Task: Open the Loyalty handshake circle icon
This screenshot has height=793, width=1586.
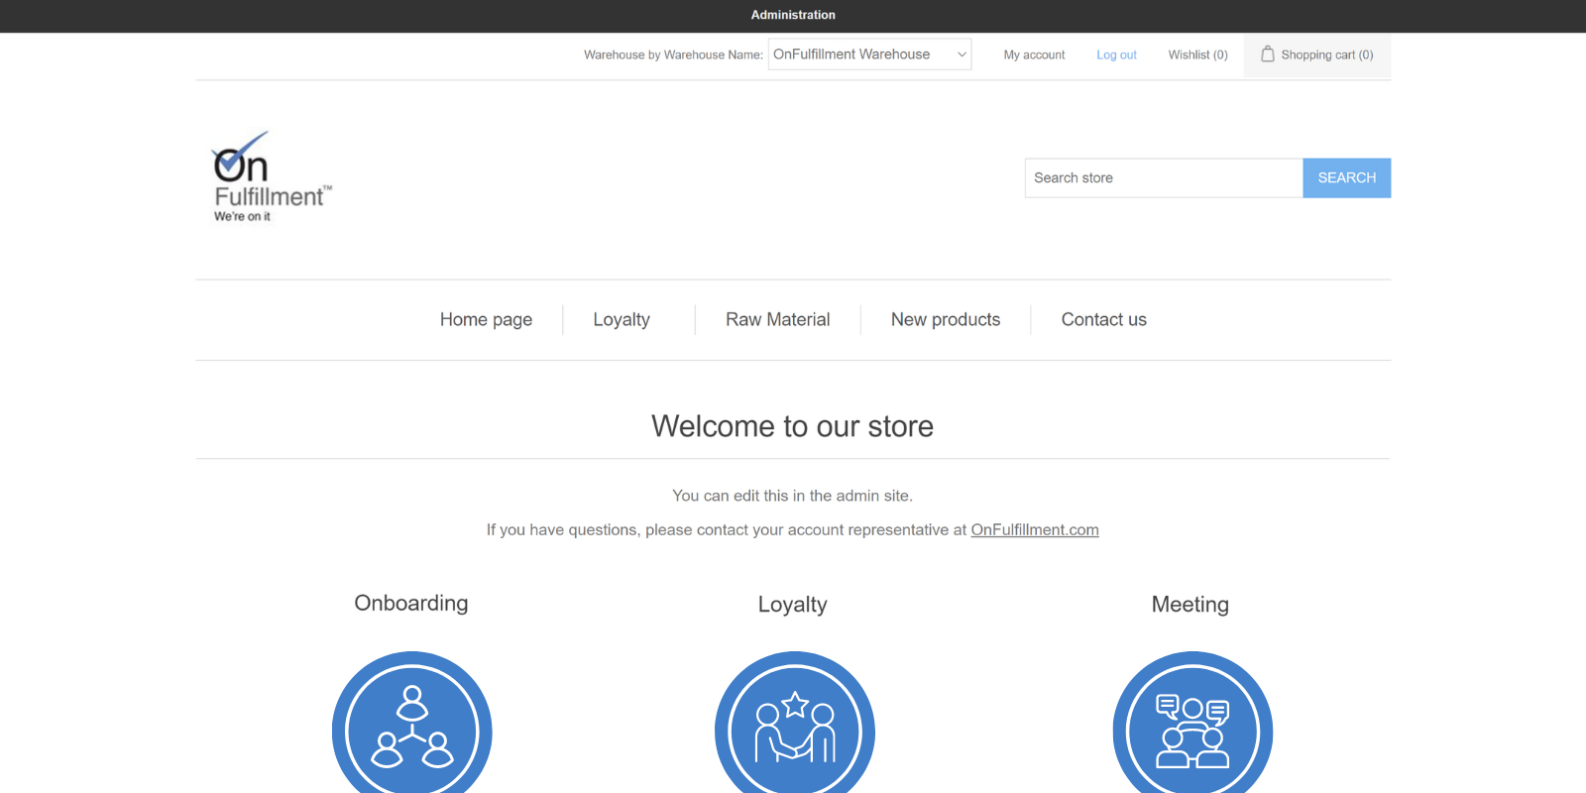Action: coord(794,722)
